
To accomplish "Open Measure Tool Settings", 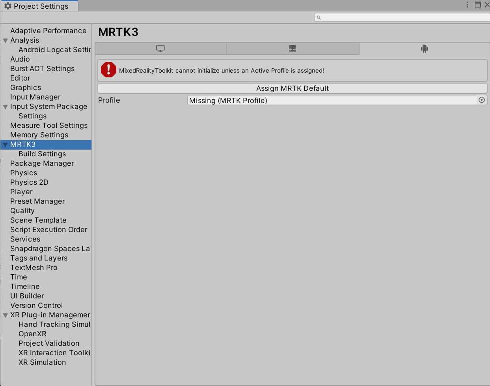I will click(49, 126).
